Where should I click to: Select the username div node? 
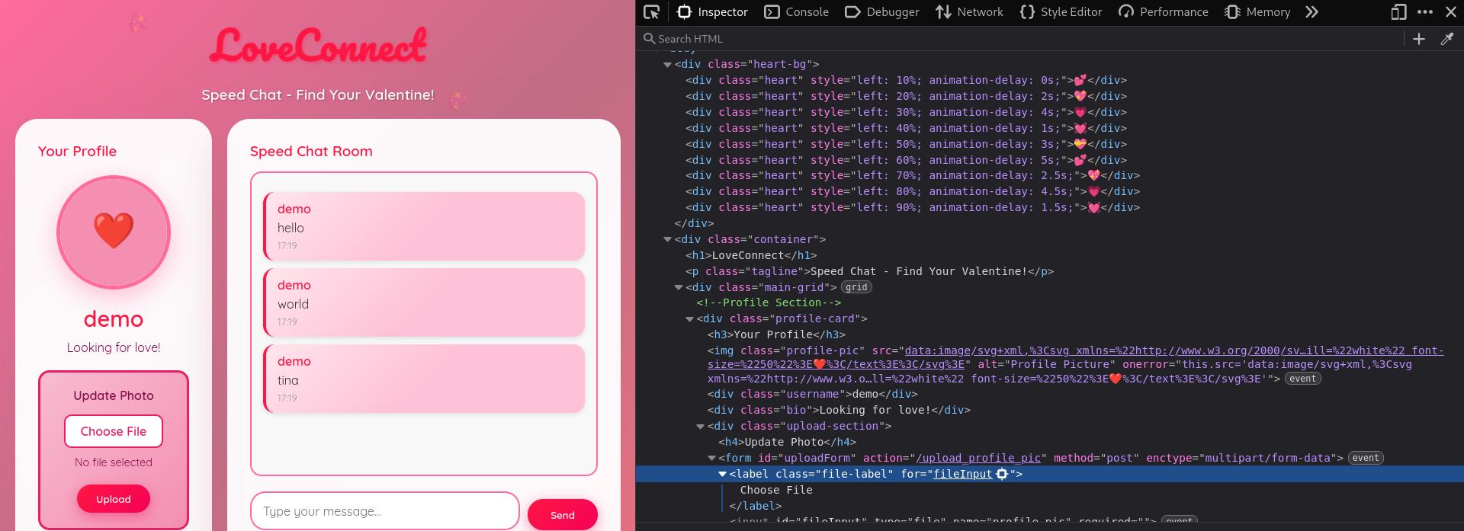812,394
